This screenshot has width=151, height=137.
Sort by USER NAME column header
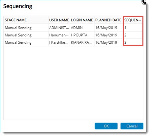click(59, 20)
